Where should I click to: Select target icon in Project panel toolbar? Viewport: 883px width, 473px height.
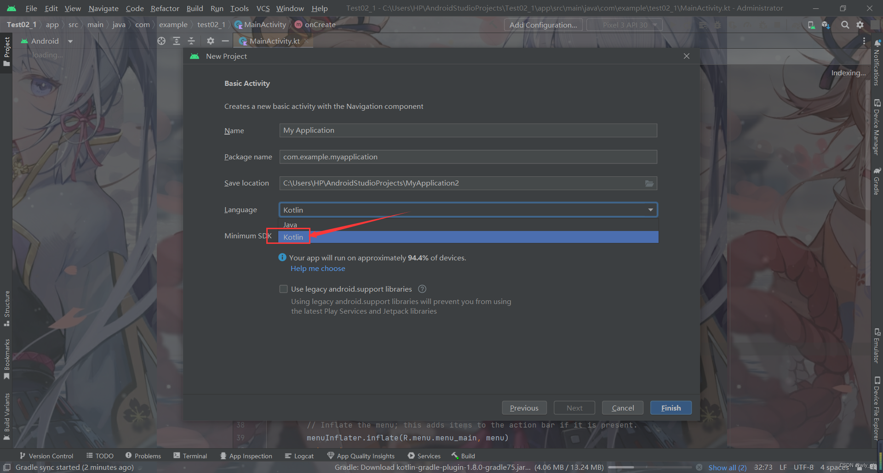click(x=161, y=41)
